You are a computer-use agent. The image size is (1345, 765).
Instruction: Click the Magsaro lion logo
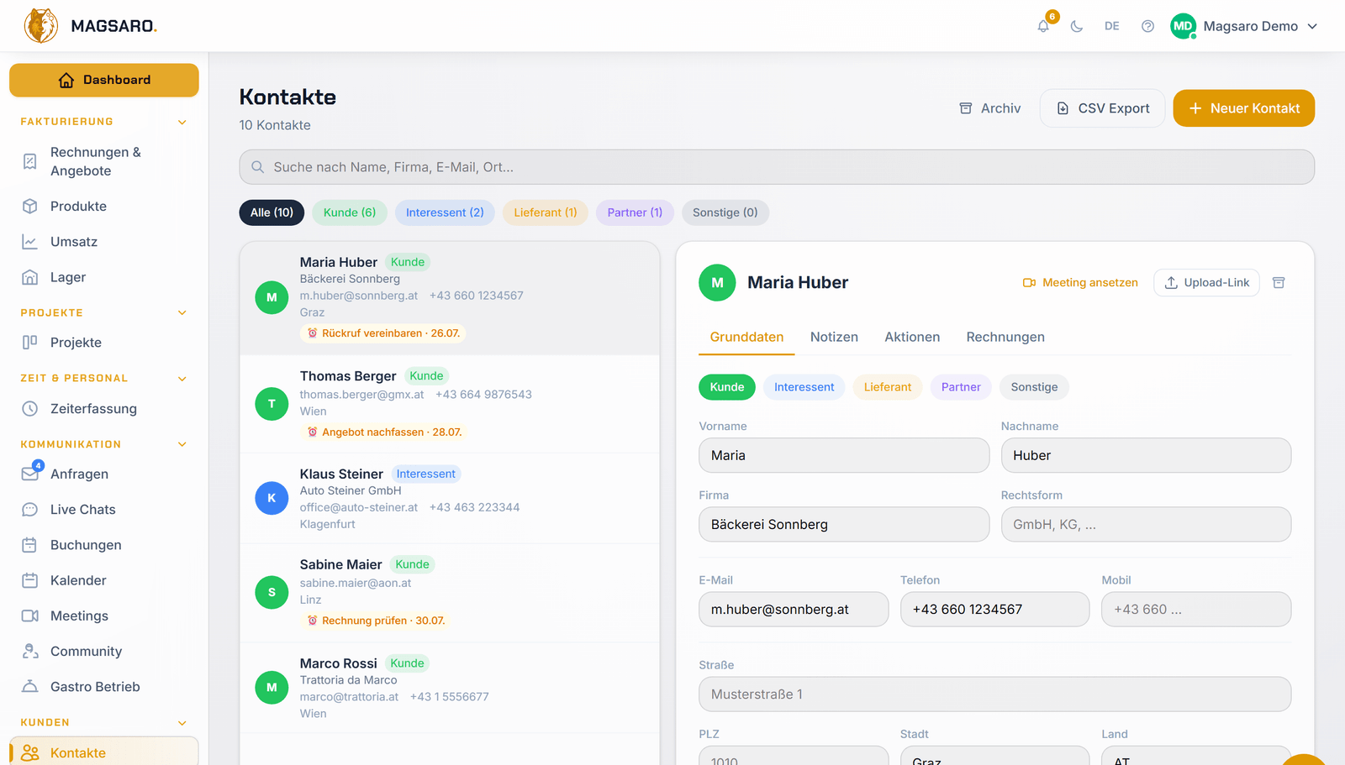coord(41,26)
